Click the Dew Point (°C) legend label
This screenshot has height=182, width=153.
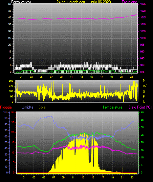point(140,107)
